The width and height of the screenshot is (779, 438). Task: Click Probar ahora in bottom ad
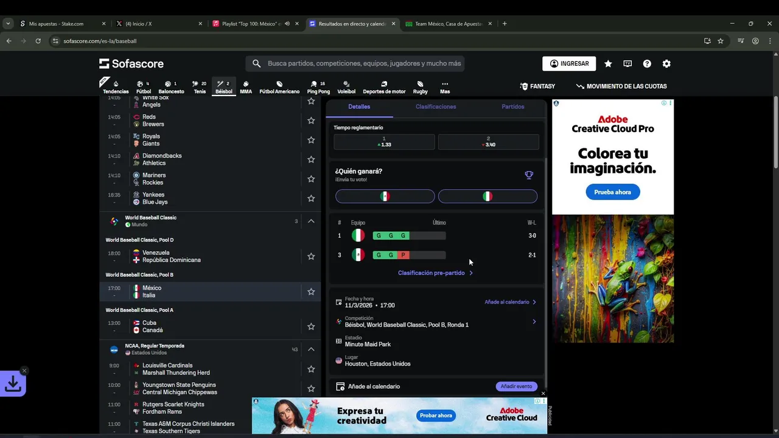point(436,415)
